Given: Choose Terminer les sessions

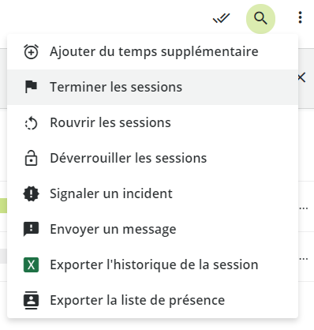Looking at the screenshot, I should 152,87.
